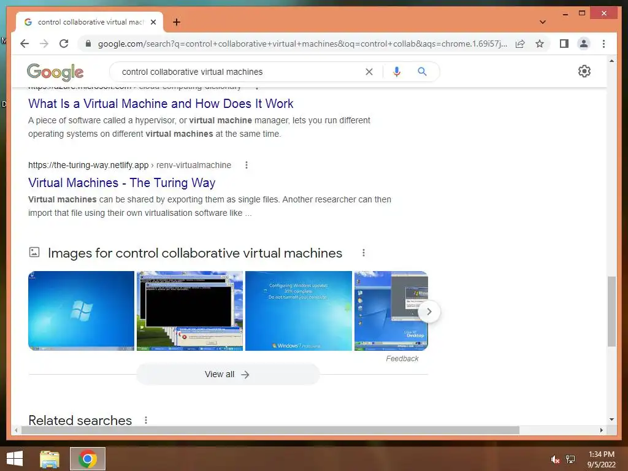The image size is (628, 471).
Task: Share this page via the share icon
Action: pos(520,44)
